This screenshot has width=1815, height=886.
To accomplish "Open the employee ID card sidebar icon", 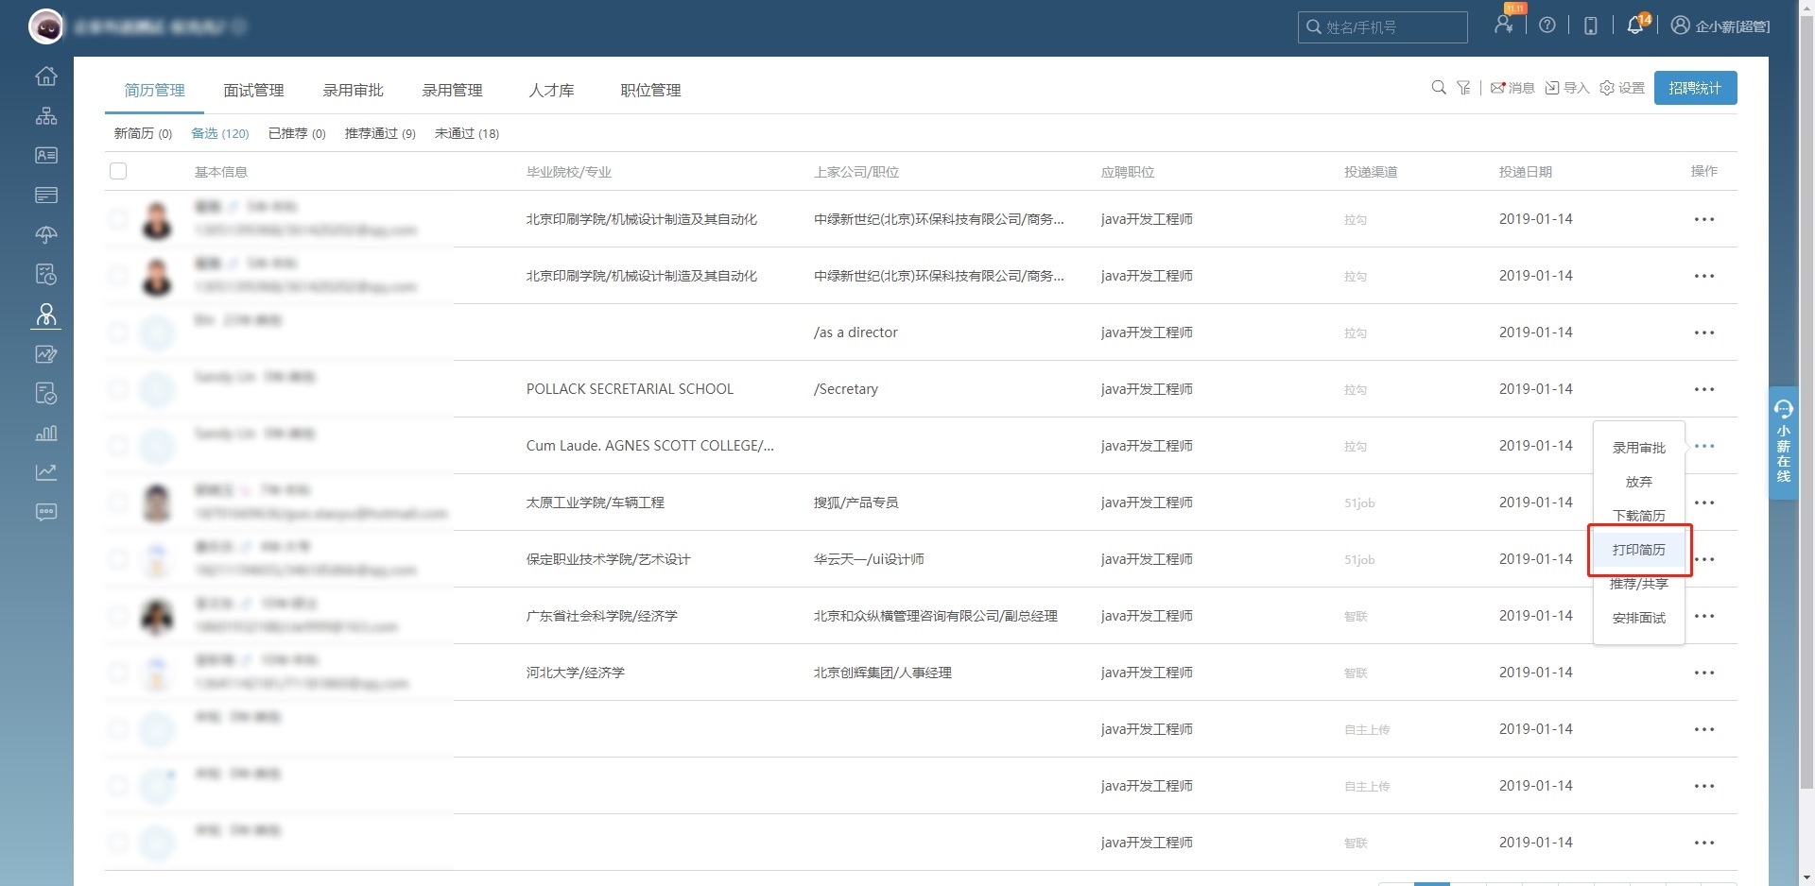I will 45,155.
